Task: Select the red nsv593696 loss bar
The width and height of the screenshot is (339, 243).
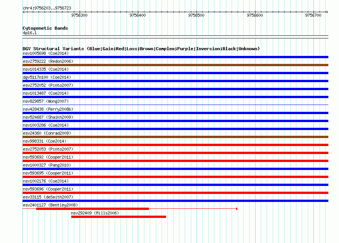Action: pos(175,193)
